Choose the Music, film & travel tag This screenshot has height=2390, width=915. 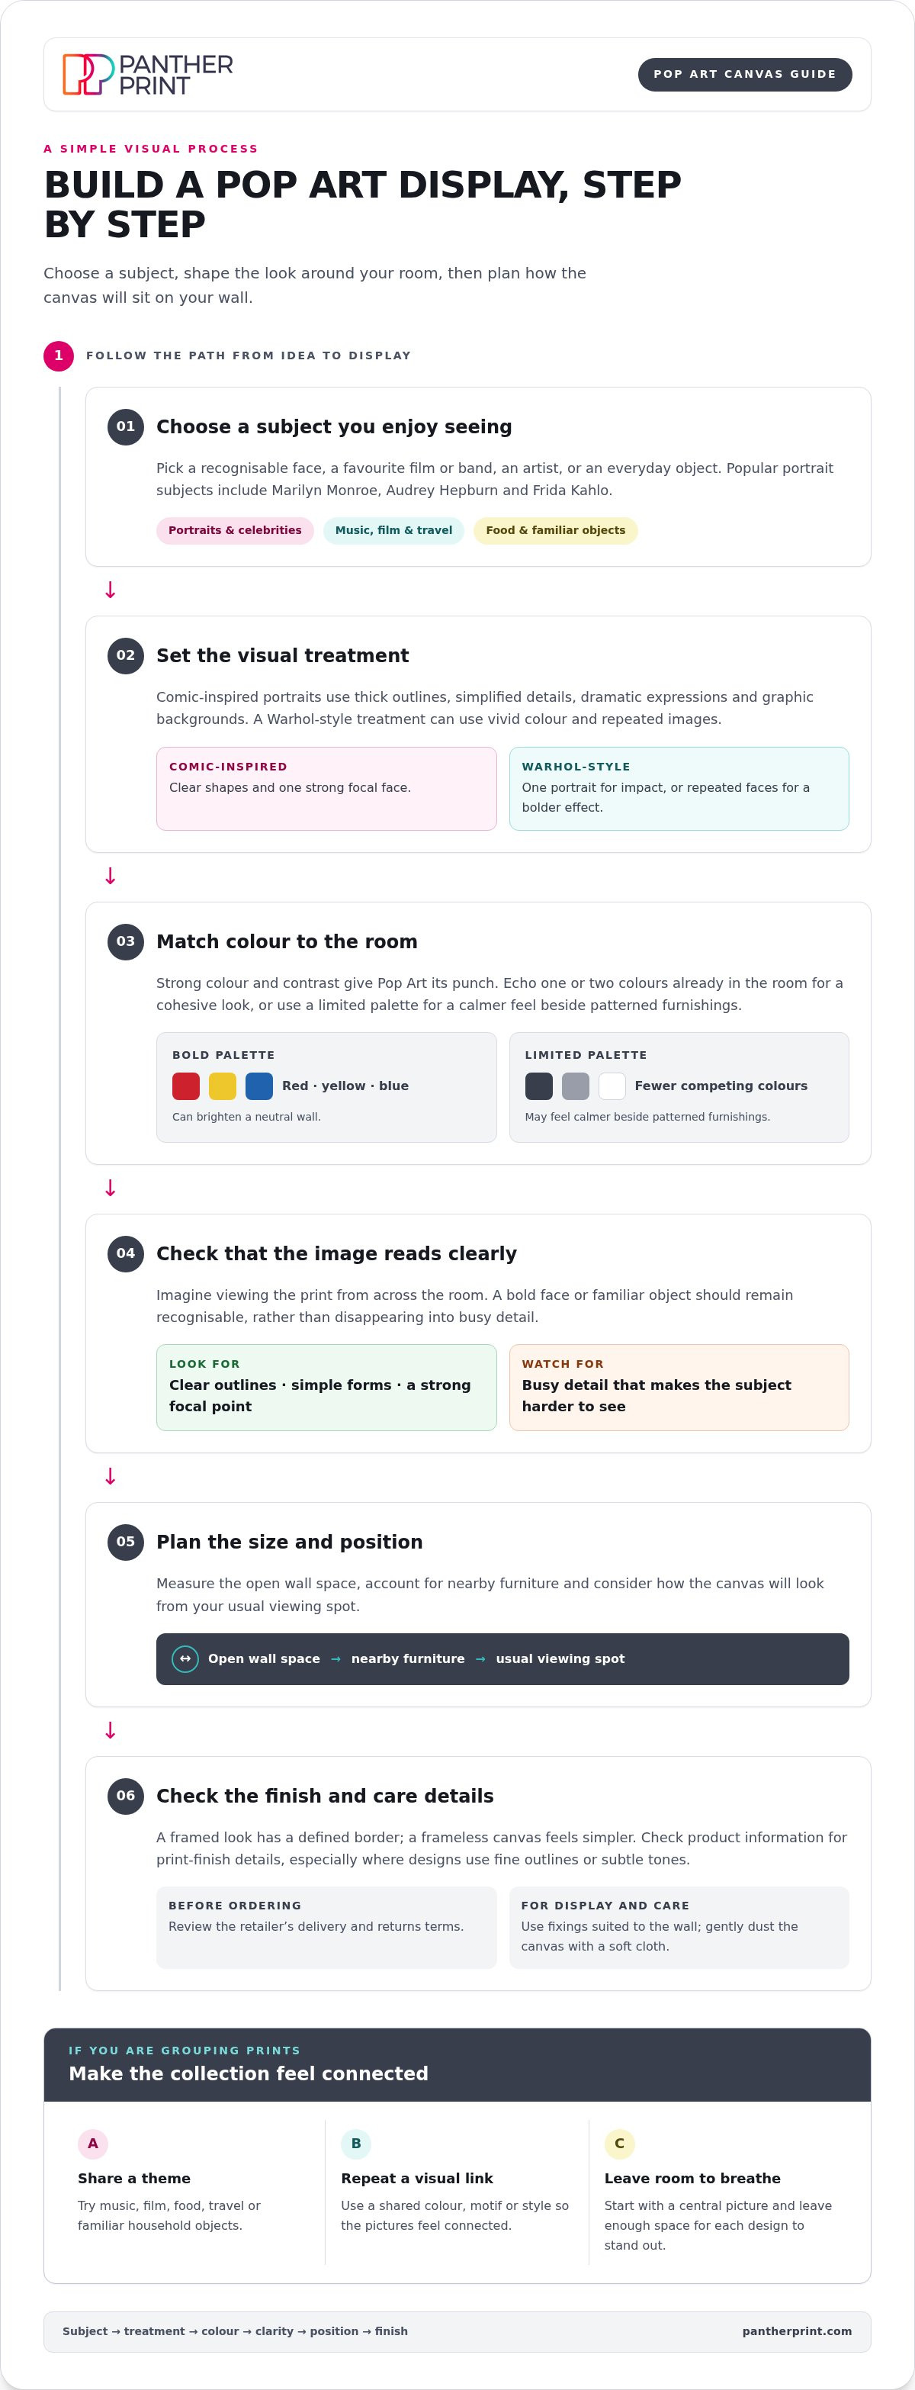393,531
